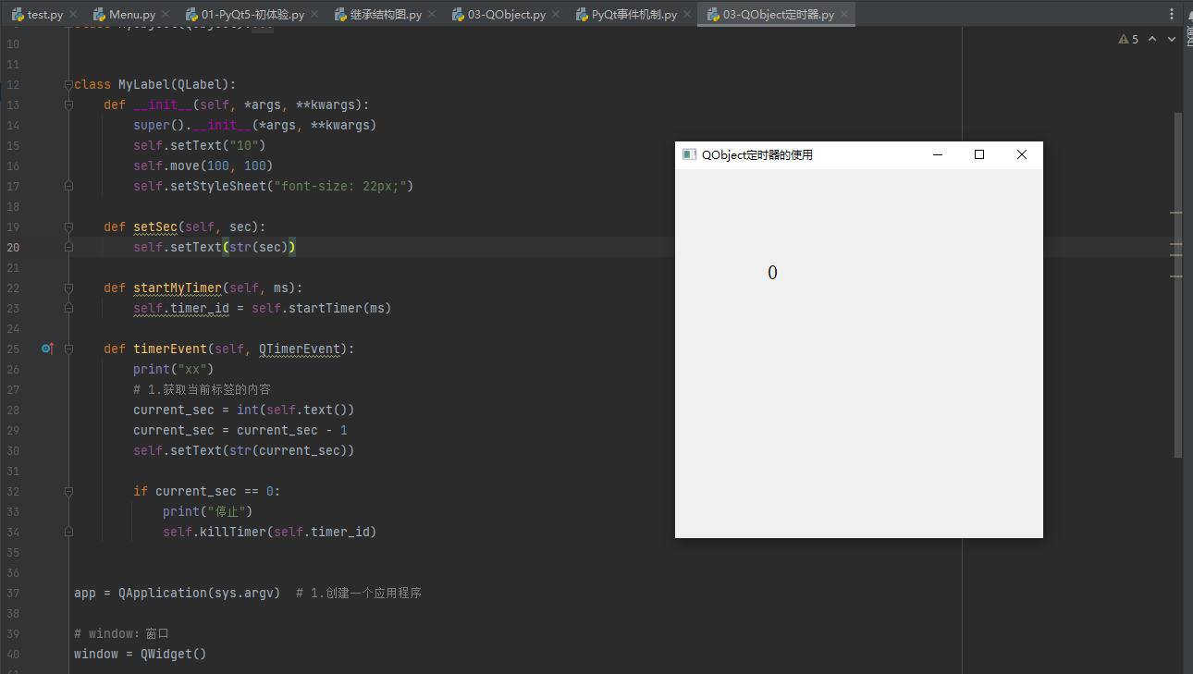Image resolution: width=1193 pixels, height=674 pixels.
Task: Click "if current_sec == 0:" line
Action: tap(207, 492)
